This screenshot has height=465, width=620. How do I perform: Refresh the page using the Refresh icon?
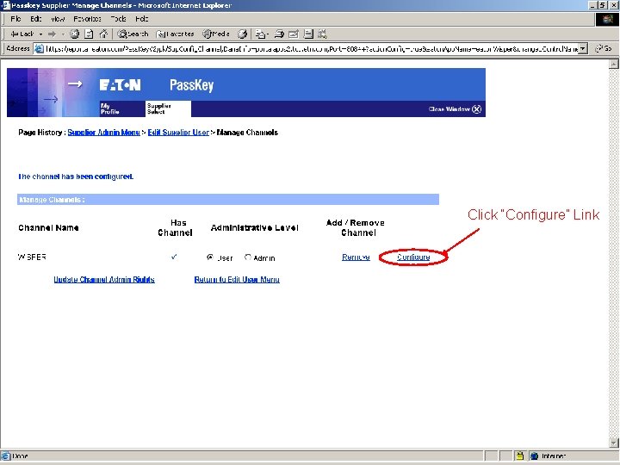[x=89, y=34]
